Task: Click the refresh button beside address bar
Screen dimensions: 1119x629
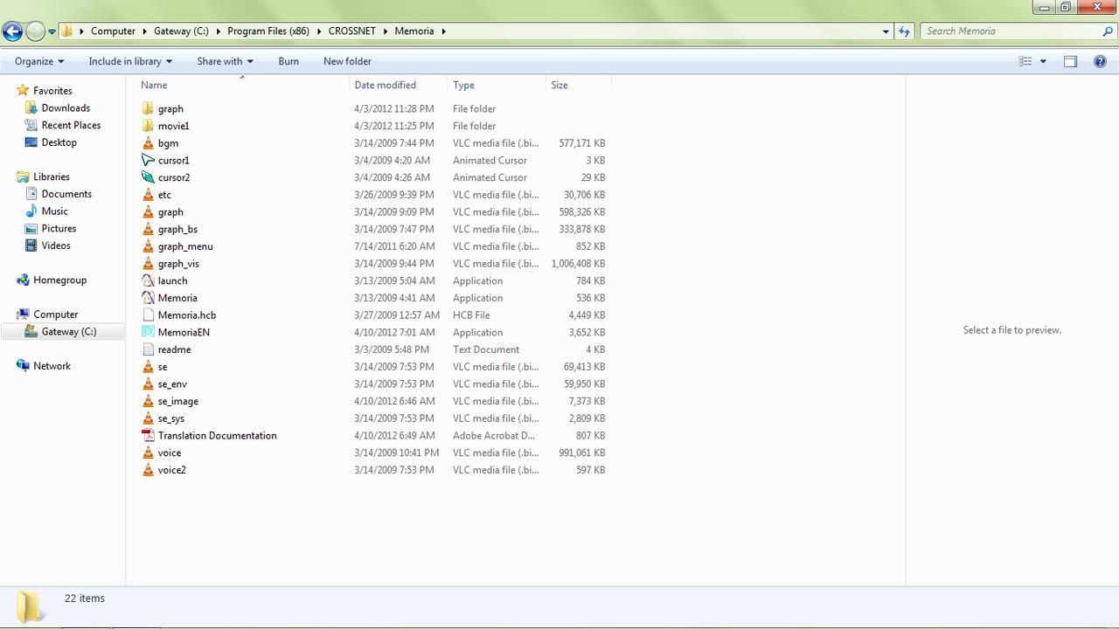Action: (905, 31)
